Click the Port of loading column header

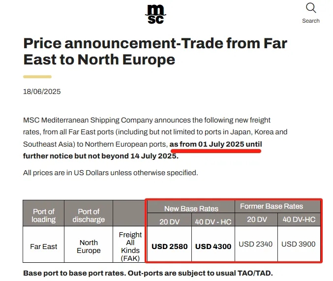click(44, 216)
